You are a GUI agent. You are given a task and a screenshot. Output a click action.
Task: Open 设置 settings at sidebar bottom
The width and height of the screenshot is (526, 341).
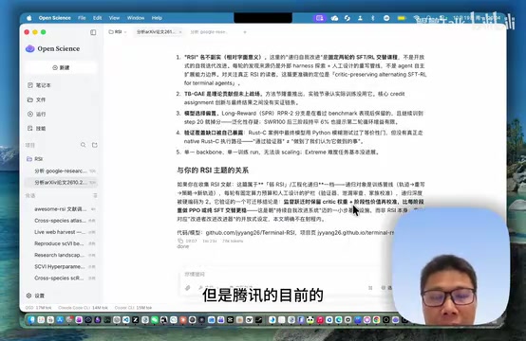coord(35,296)
